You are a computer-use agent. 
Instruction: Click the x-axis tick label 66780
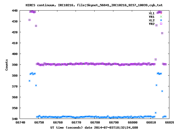click(95, 122)
